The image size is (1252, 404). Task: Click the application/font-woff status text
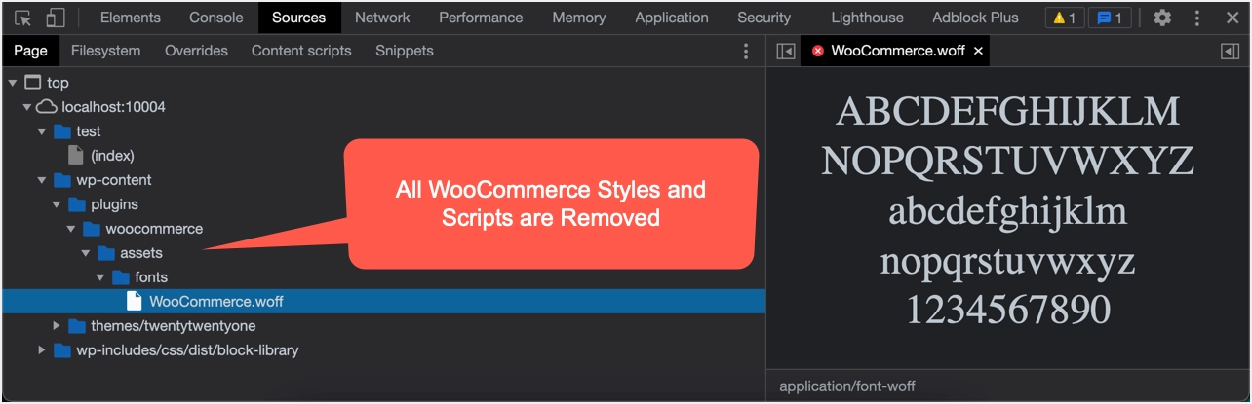click(847, 386)
